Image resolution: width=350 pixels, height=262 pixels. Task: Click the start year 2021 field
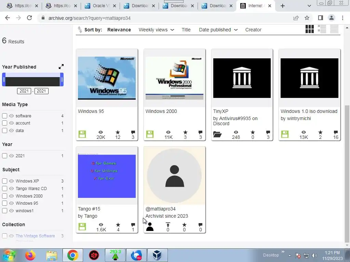point(24,91)
